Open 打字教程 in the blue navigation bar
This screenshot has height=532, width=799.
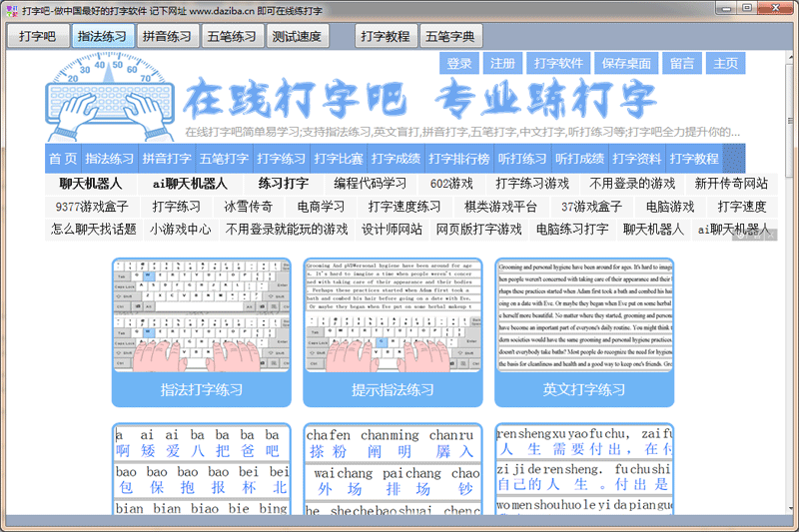coord(694,159)
